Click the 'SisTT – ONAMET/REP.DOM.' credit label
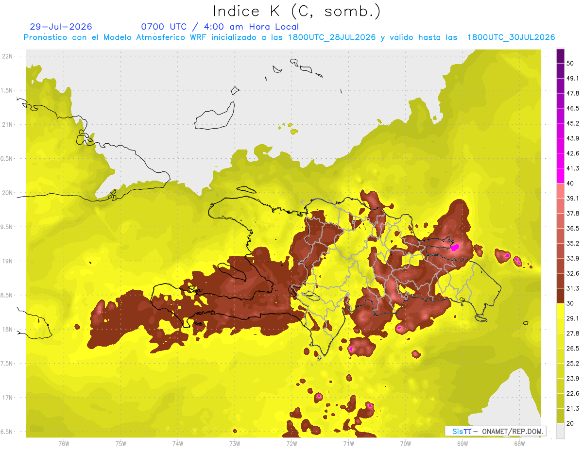The image size is (583, 450). [x=495, y=431]
